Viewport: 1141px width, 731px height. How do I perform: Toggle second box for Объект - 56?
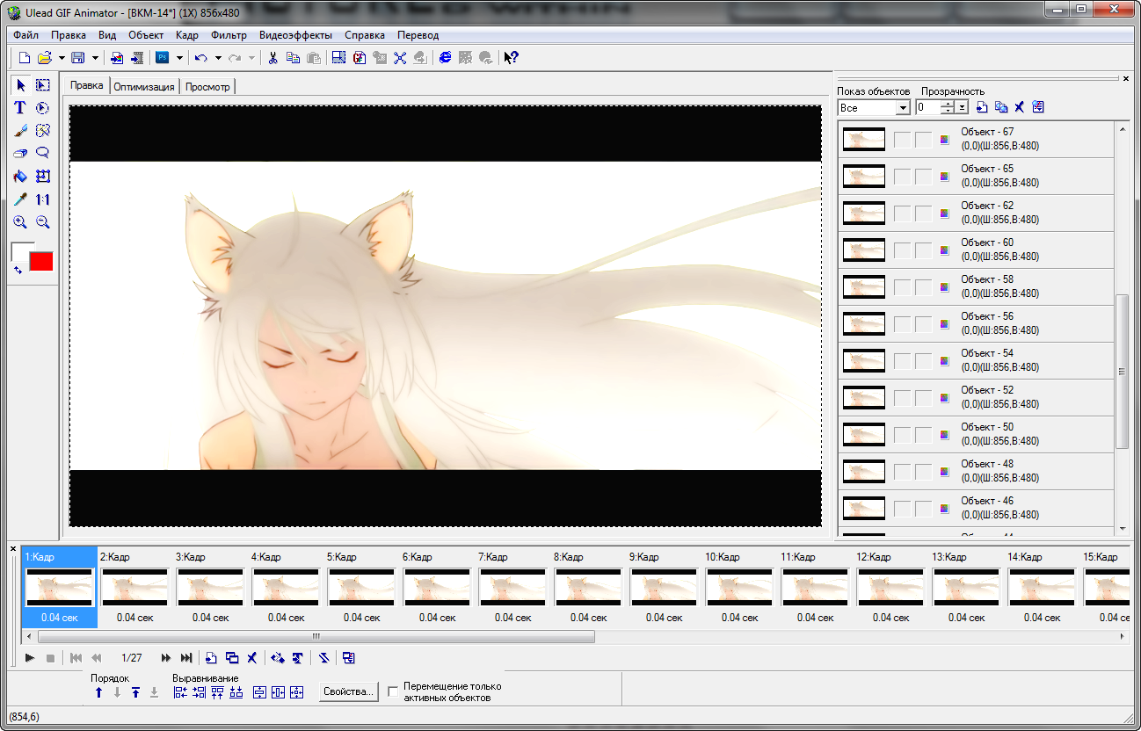pos(923,323)
